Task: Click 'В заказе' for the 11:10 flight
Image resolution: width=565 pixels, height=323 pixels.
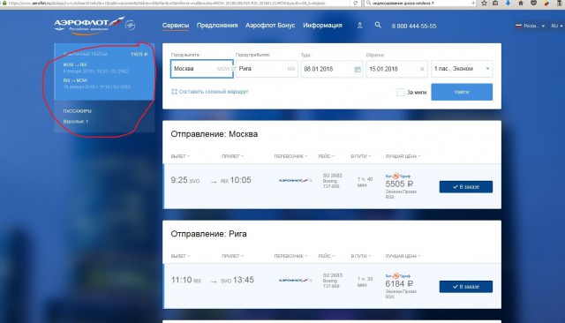Action: coord(465,287)
